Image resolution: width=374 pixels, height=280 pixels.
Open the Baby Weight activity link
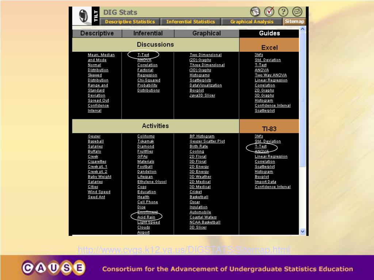(99, 177)
